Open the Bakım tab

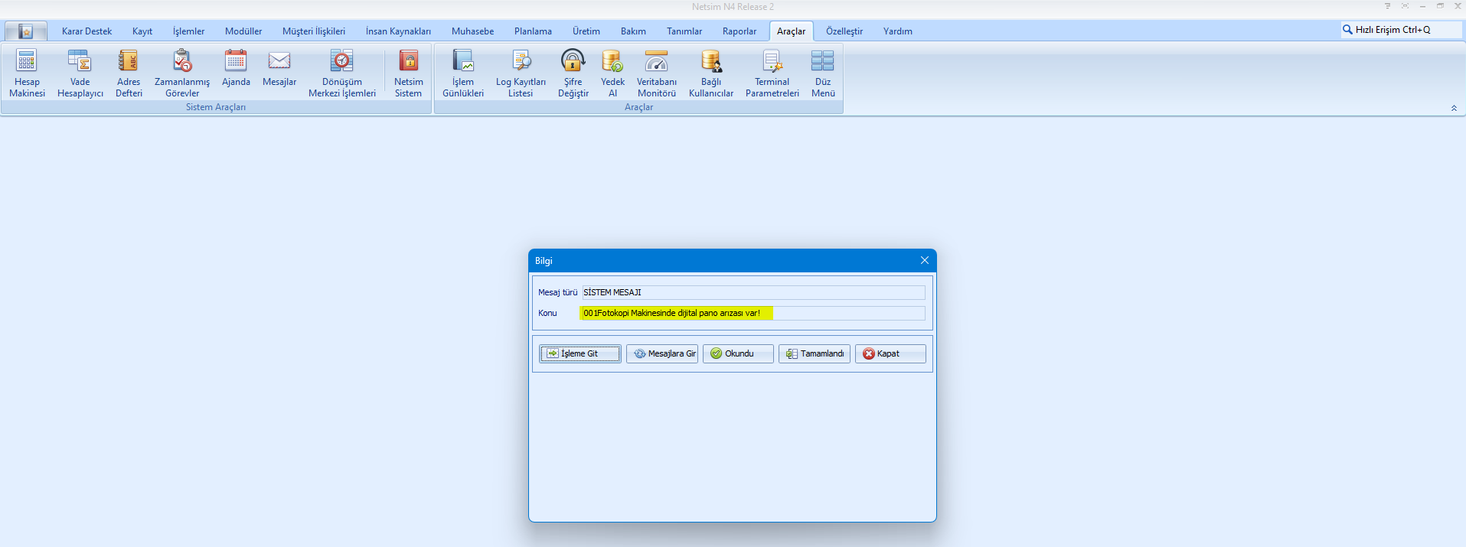(x=633, y=31)
